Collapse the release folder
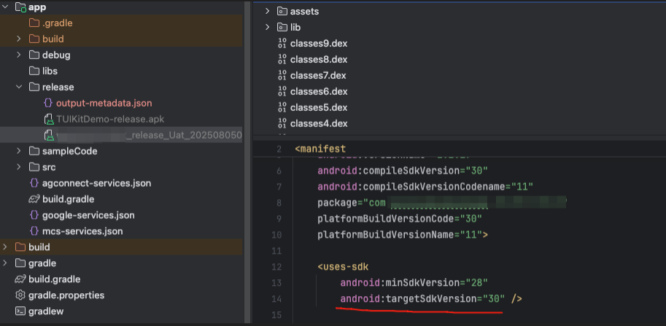Image resolution: width=666 pixels, height=326 pixels. point(20,87)
